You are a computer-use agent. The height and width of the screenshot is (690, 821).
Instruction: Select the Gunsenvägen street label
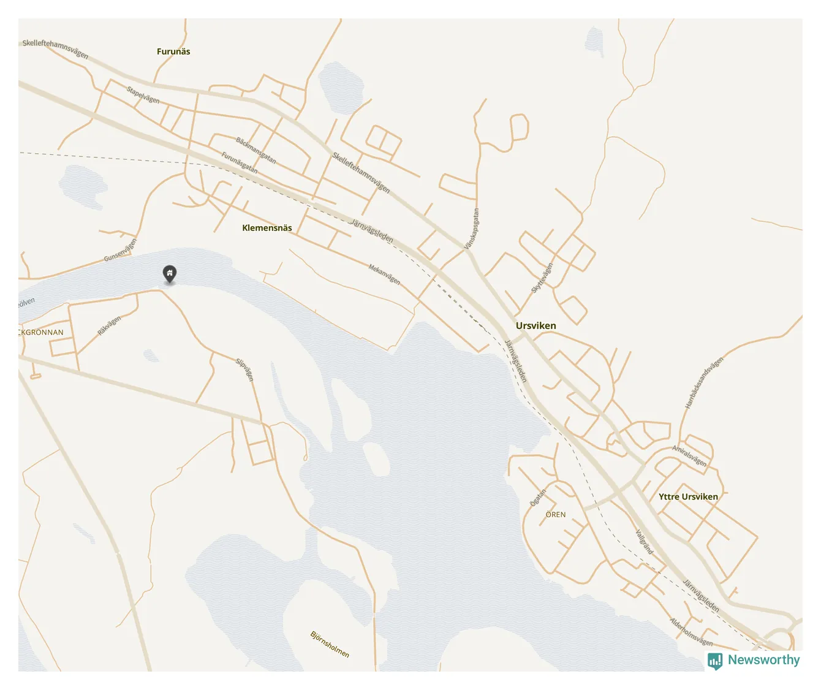click(x=120, y=250)
